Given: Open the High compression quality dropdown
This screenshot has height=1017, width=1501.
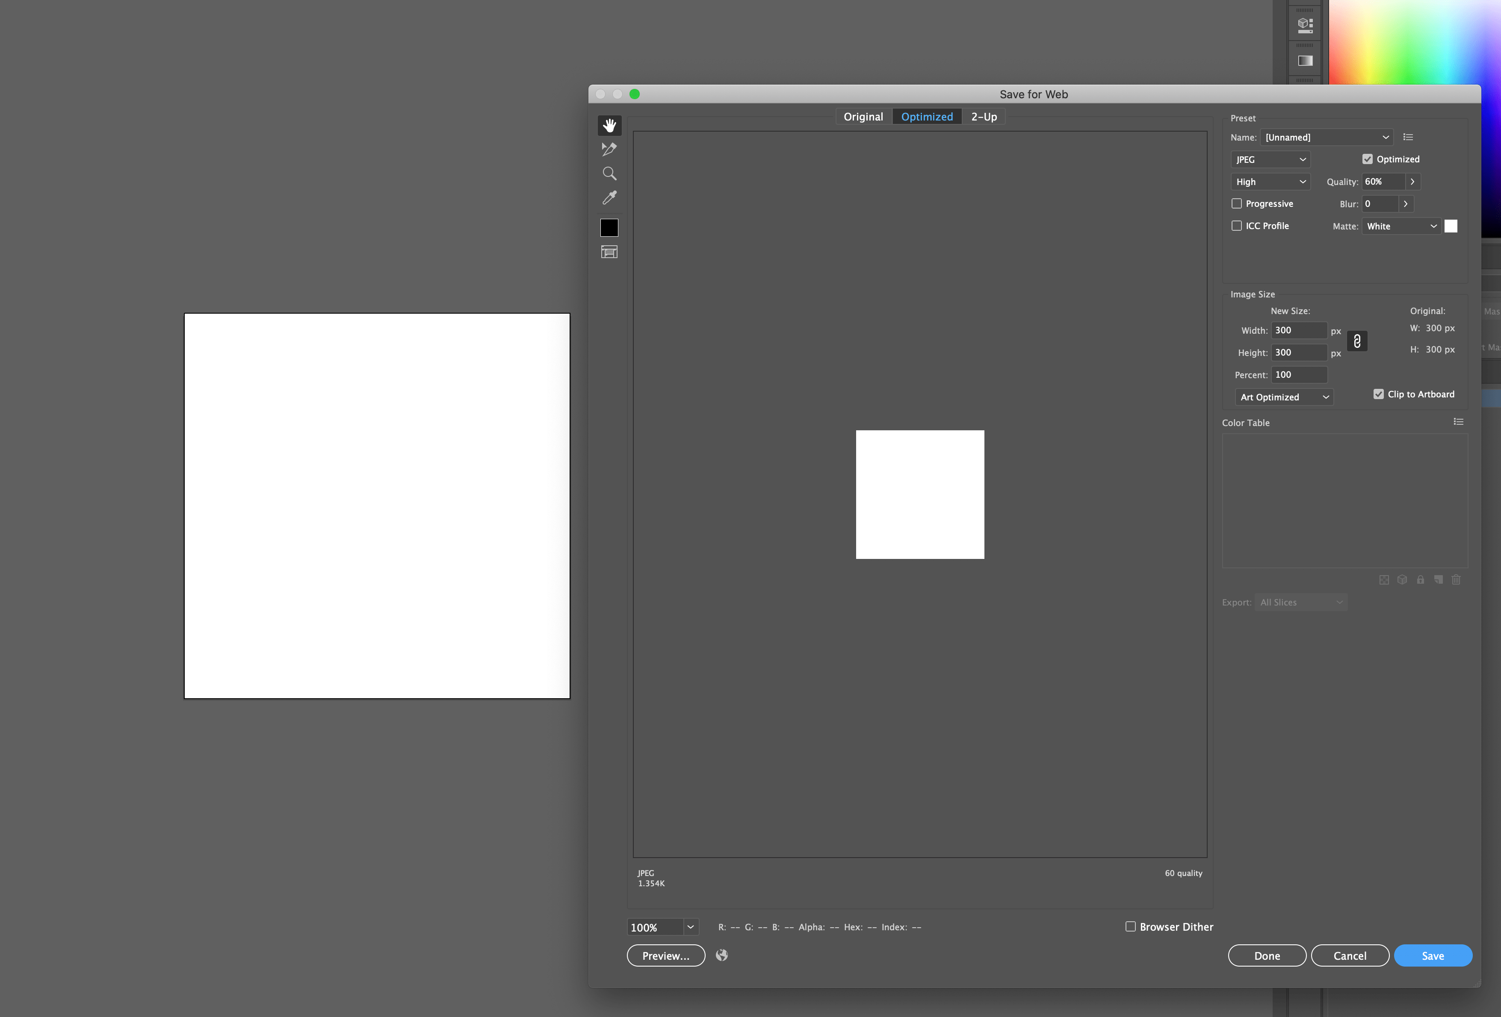Looking at the screenshot, I should pyautogui.click(x=1270, y=181).
